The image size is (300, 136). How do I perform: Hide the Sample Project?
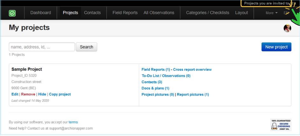[42, 94]
